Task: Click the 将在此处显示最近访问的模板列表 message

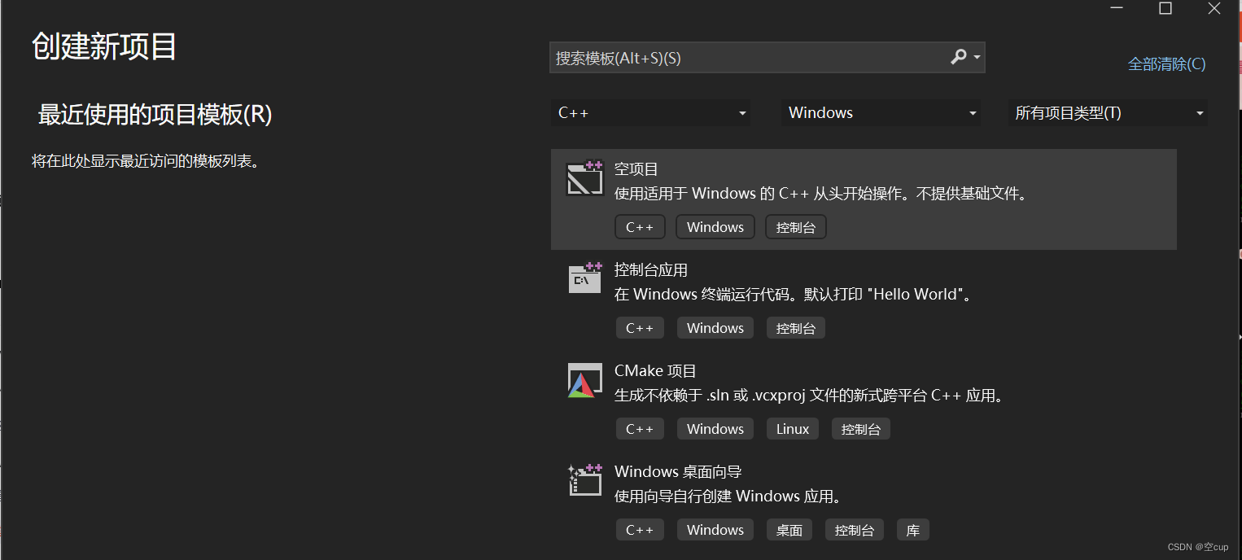Action: [x=146, y=161]
